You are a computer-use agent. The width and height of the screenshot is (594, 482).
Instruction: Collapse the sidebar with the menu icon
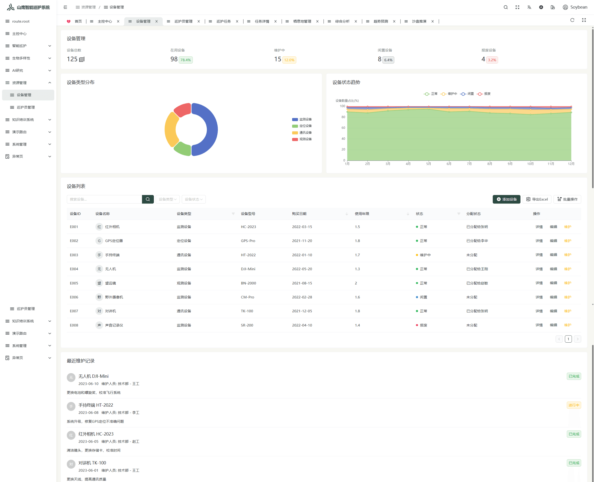(x=65, y=7)
